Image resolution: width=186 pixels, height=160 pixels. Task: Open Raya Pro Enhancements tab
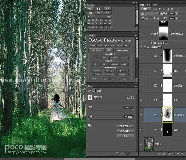pyautogui.click(x=121, y=50)
